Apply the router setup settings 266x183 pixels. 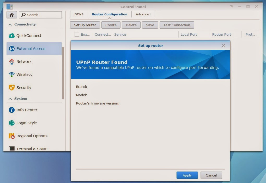pos(187,175)
